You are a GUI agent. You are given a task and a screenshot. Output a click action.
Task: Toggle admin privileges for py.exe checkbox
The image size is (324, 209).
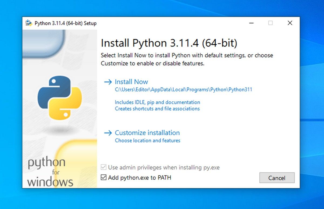coord(103,167)
